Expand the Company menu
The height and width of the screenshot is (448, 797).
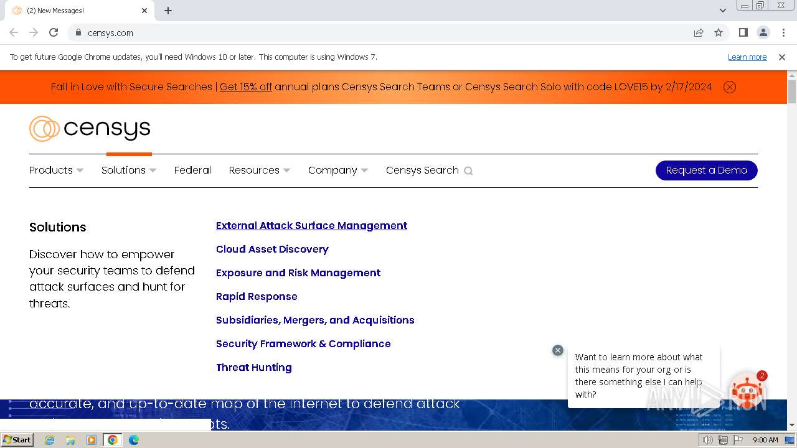[338, 170]
